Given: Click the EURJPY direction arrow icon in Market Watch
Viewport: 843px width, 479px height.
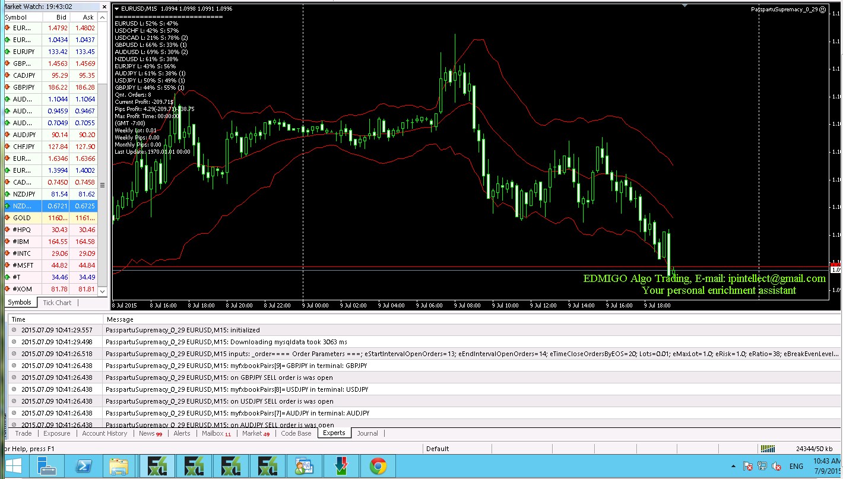Looking at the screenshot, I should pos(7,52).
